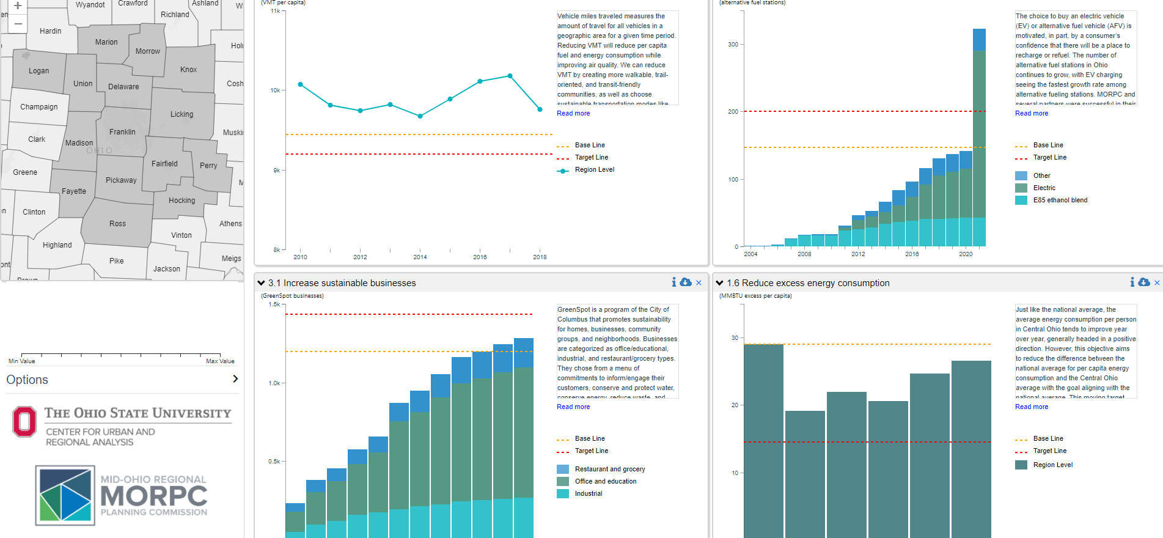1163x538 pixels.
Task: Collapse the 3.1 Increase sustainable businesses panel
Action: pos(261,283)
